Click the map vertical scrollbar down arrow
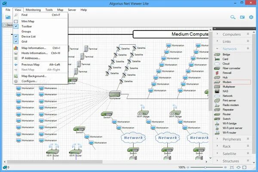 pos(210,158)
